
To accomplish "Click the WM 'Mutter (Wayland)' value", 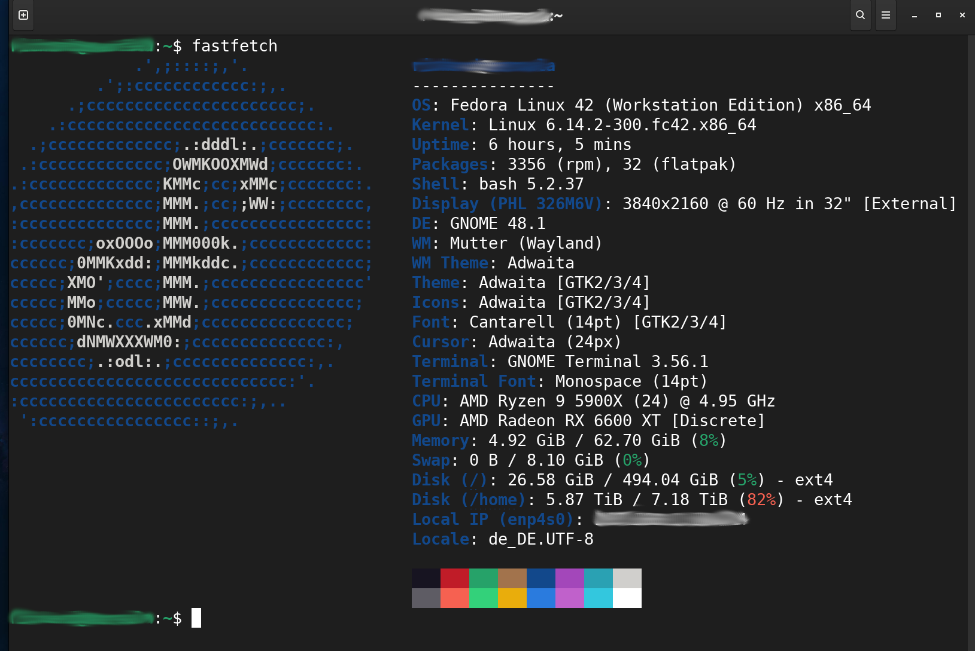I will pos(526,243).
